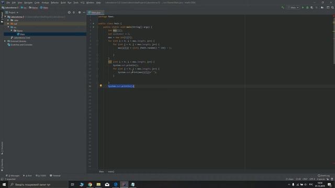The height and width of the screenshot is (188, 335).
Task: Toggle Favorites tool window side tab
Action: [2, 165]
